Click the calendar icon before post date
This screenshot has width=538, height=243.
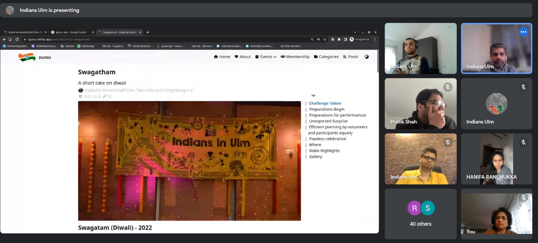[x=80, y=96]
